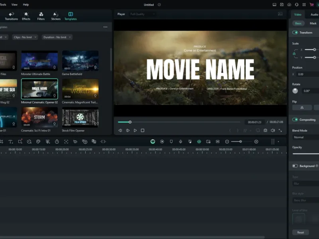Switch to the Audio properties tab
The width and height of the screenshot is (319, 239).
(x=314, y=14)
